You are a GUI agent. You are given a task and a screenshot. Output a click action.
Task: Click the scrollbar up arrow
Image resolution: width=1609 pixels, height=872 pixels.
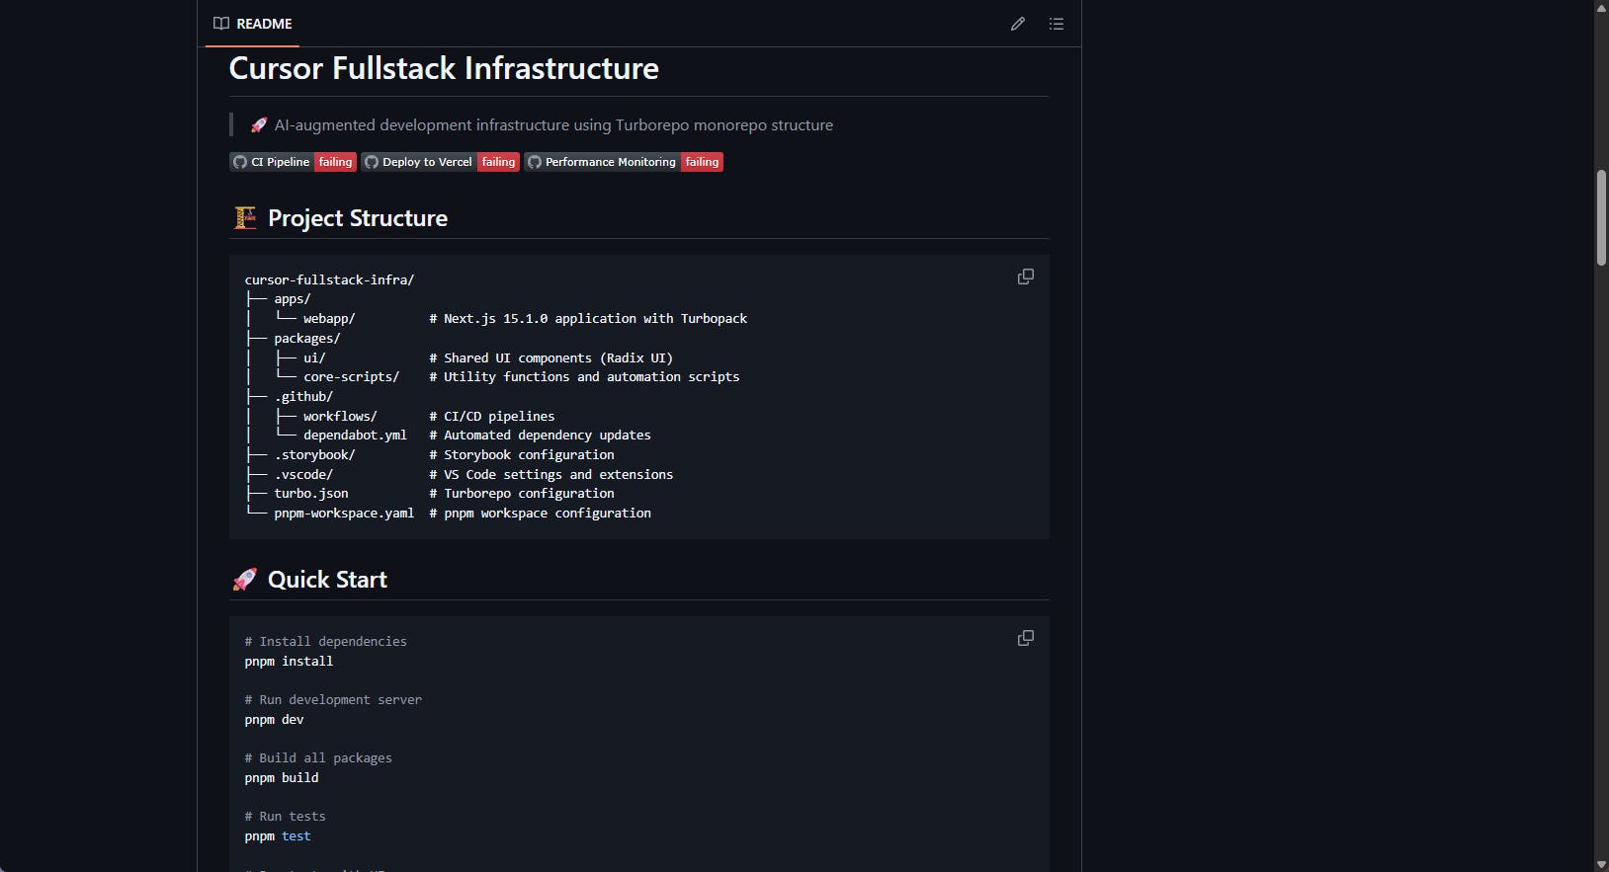pos(1601,7)
